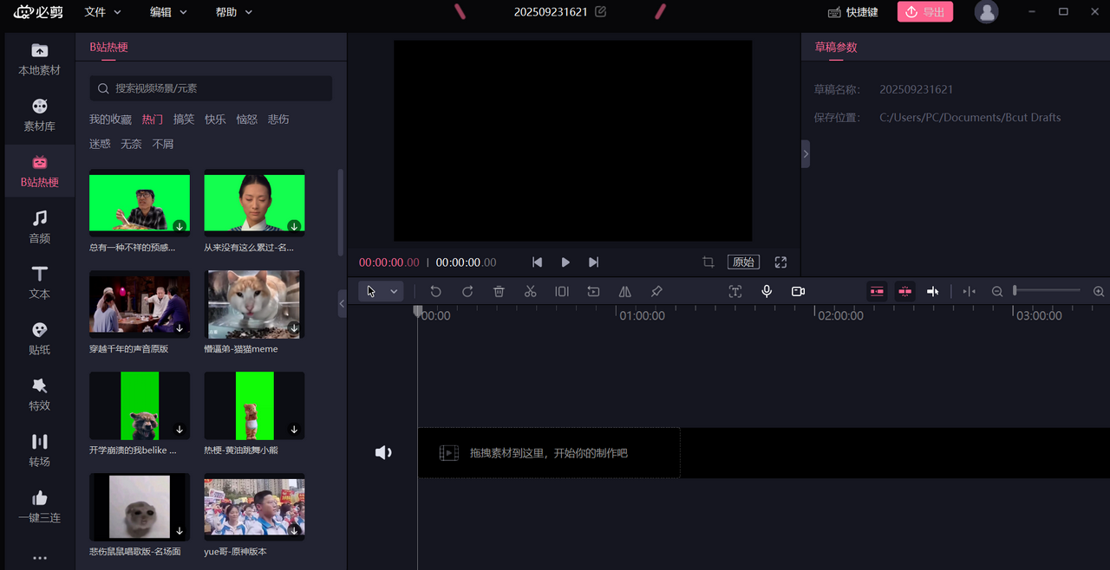Screen dimensions: 1110x570
Task: Click the microphone voice-over recording icon
Action: pyautogui.click(x=767, y=291)
